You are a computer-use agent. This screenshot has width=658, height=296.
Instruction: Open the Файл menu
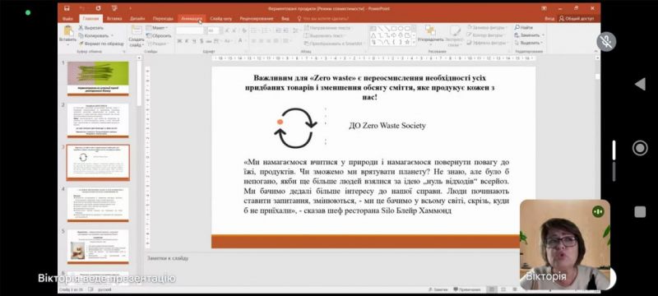[x=67, y=18]
